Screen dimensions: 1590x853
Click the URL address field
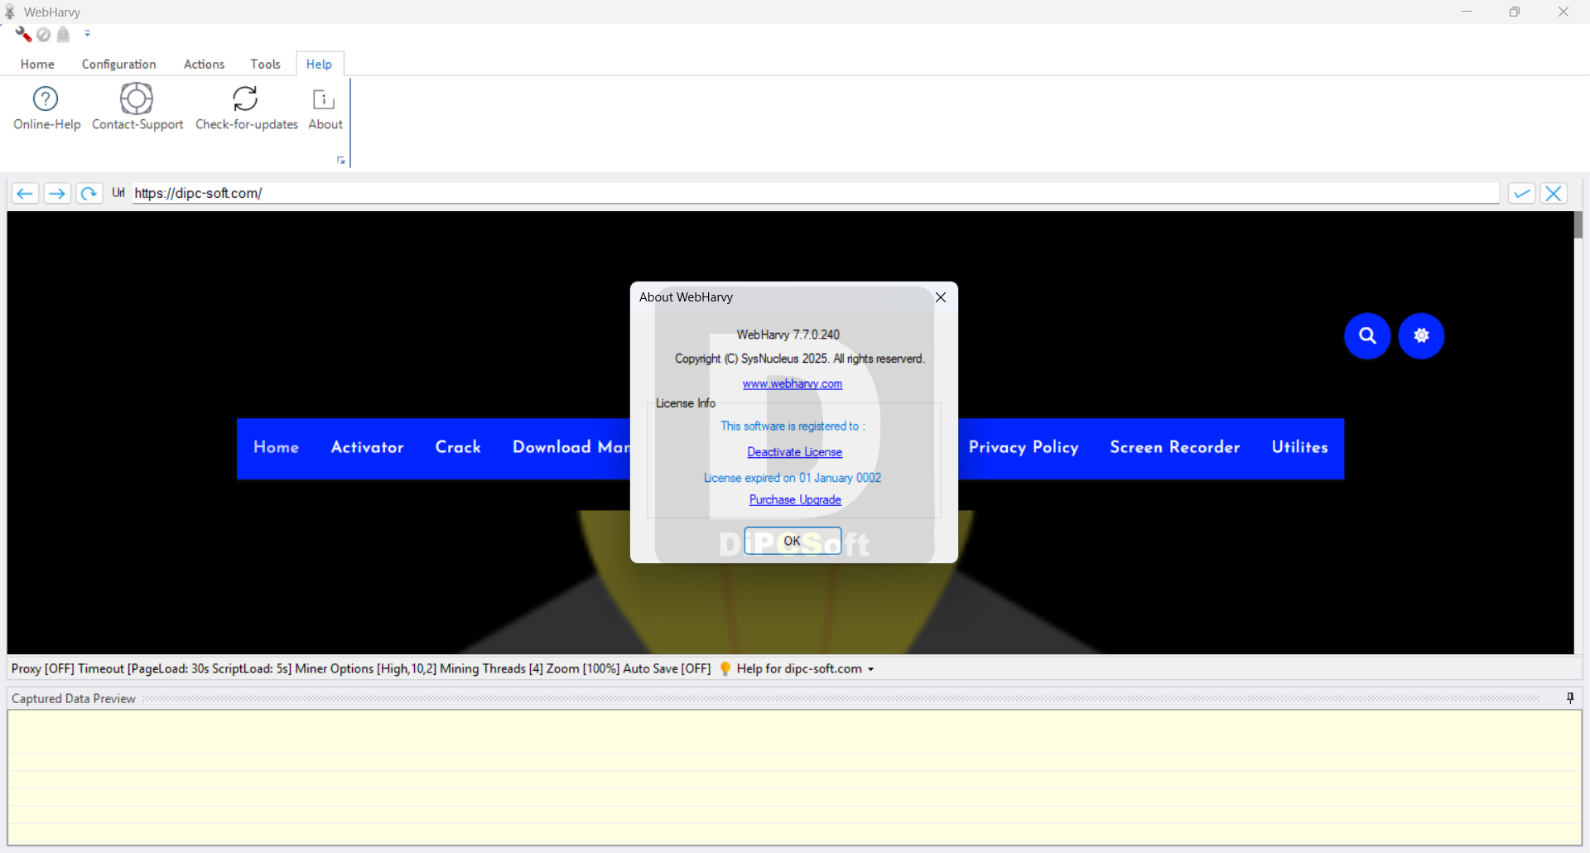click(816, 193)
